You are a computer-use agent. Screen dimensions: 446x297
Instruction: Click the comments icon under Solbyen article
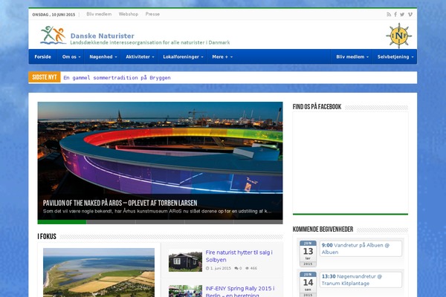236,268
